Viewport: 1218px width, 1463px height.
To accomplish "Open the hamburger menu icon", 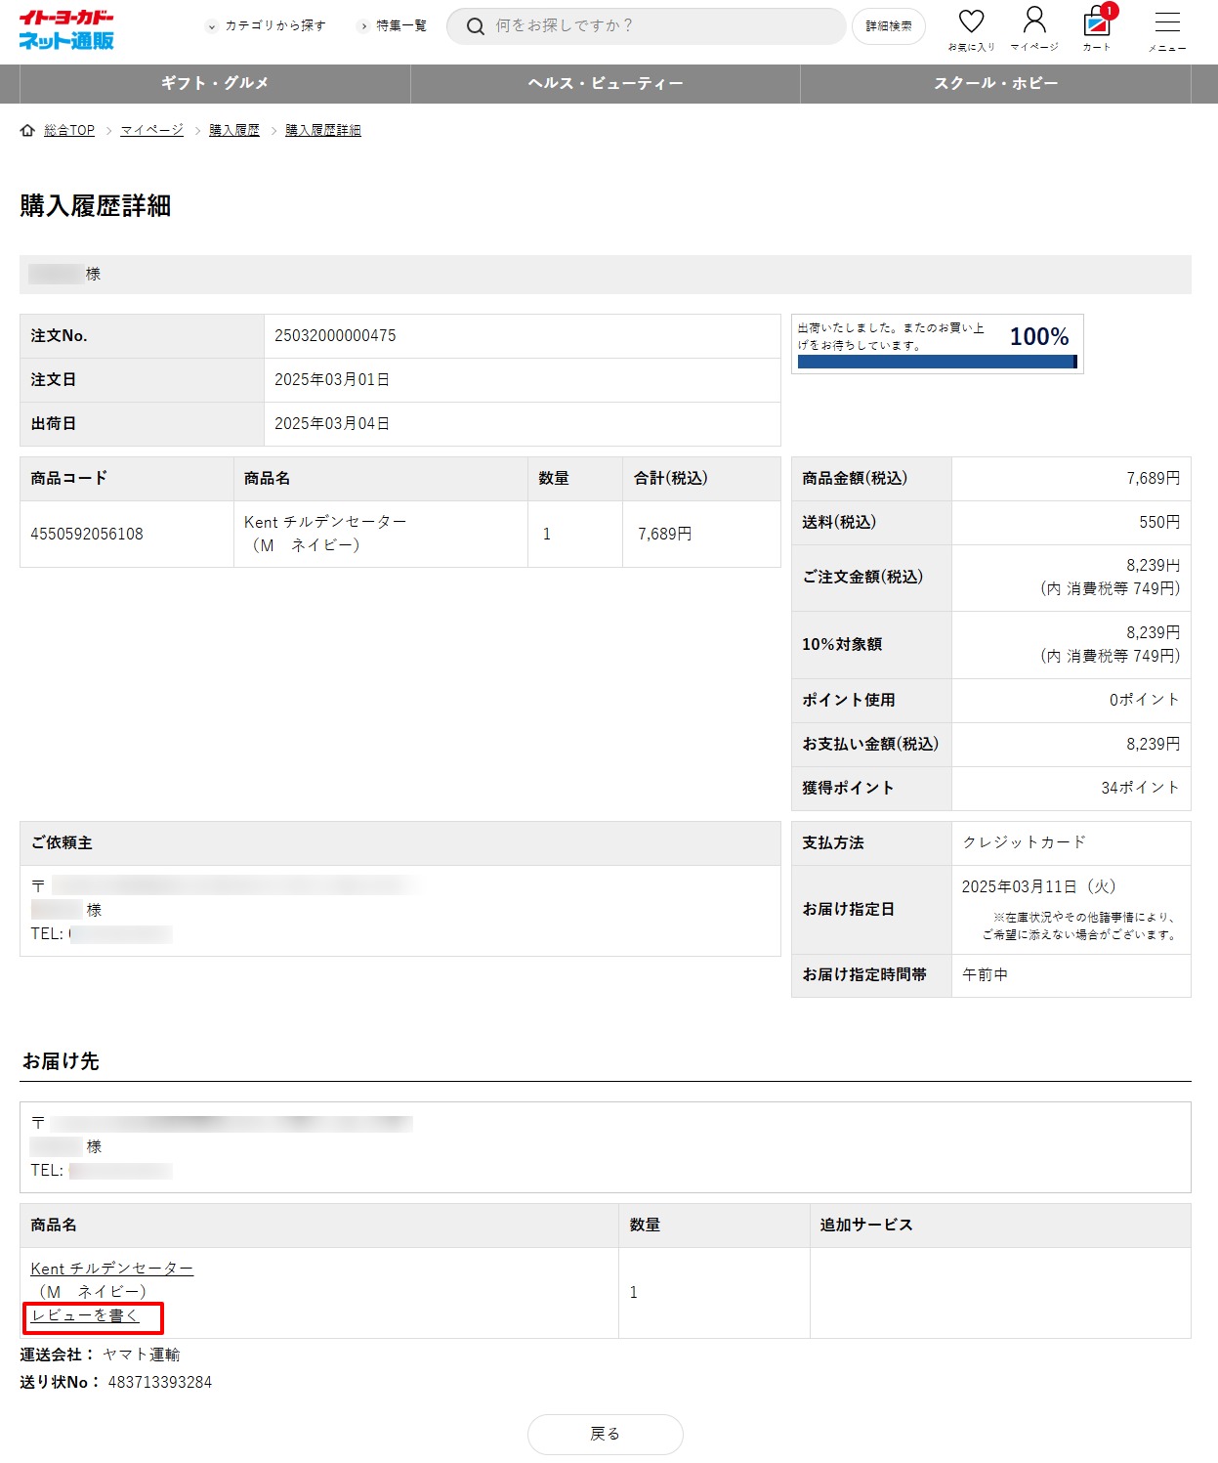I will [1167, 23].
